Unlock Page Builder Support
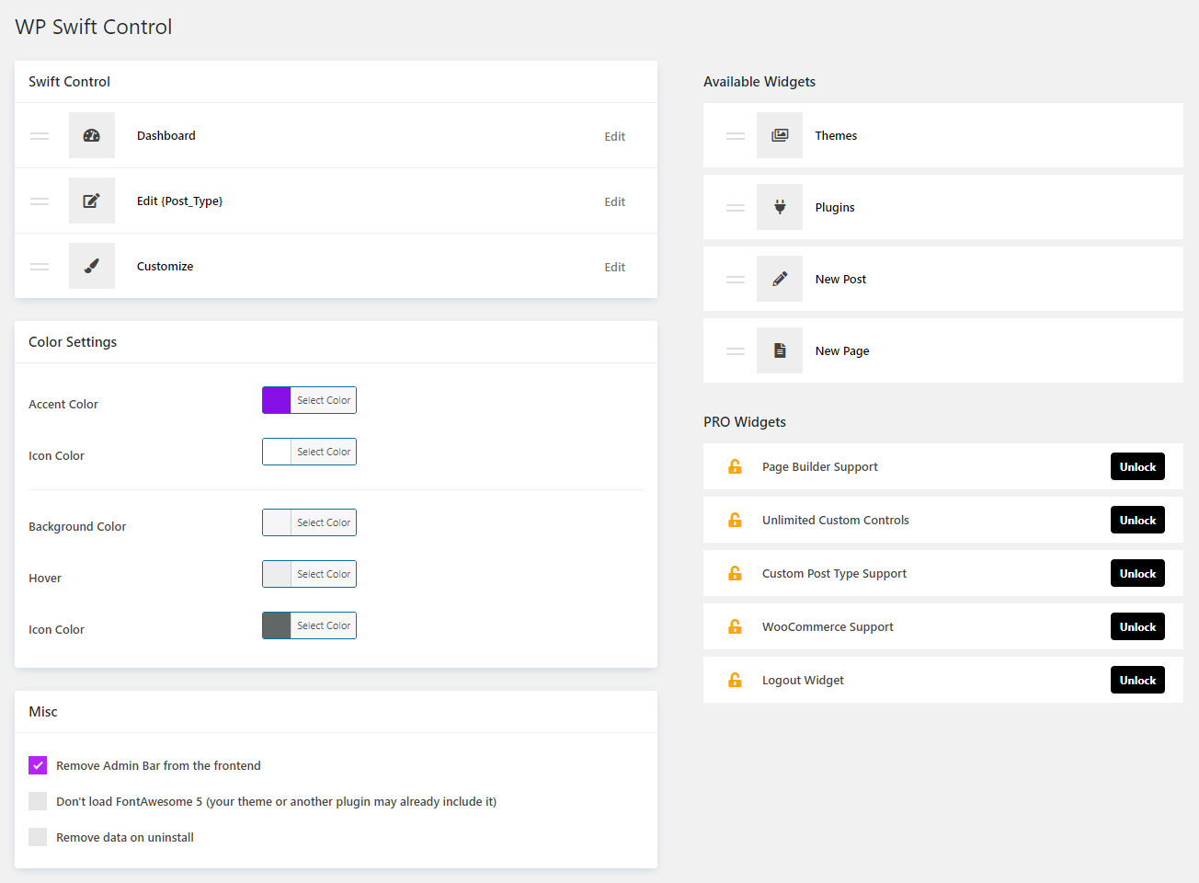 pyautogui.click(x=1137, y=466)
